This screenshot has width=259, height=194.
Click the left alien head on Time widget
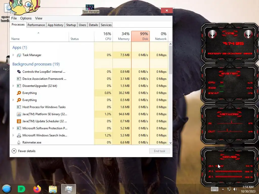212,34
